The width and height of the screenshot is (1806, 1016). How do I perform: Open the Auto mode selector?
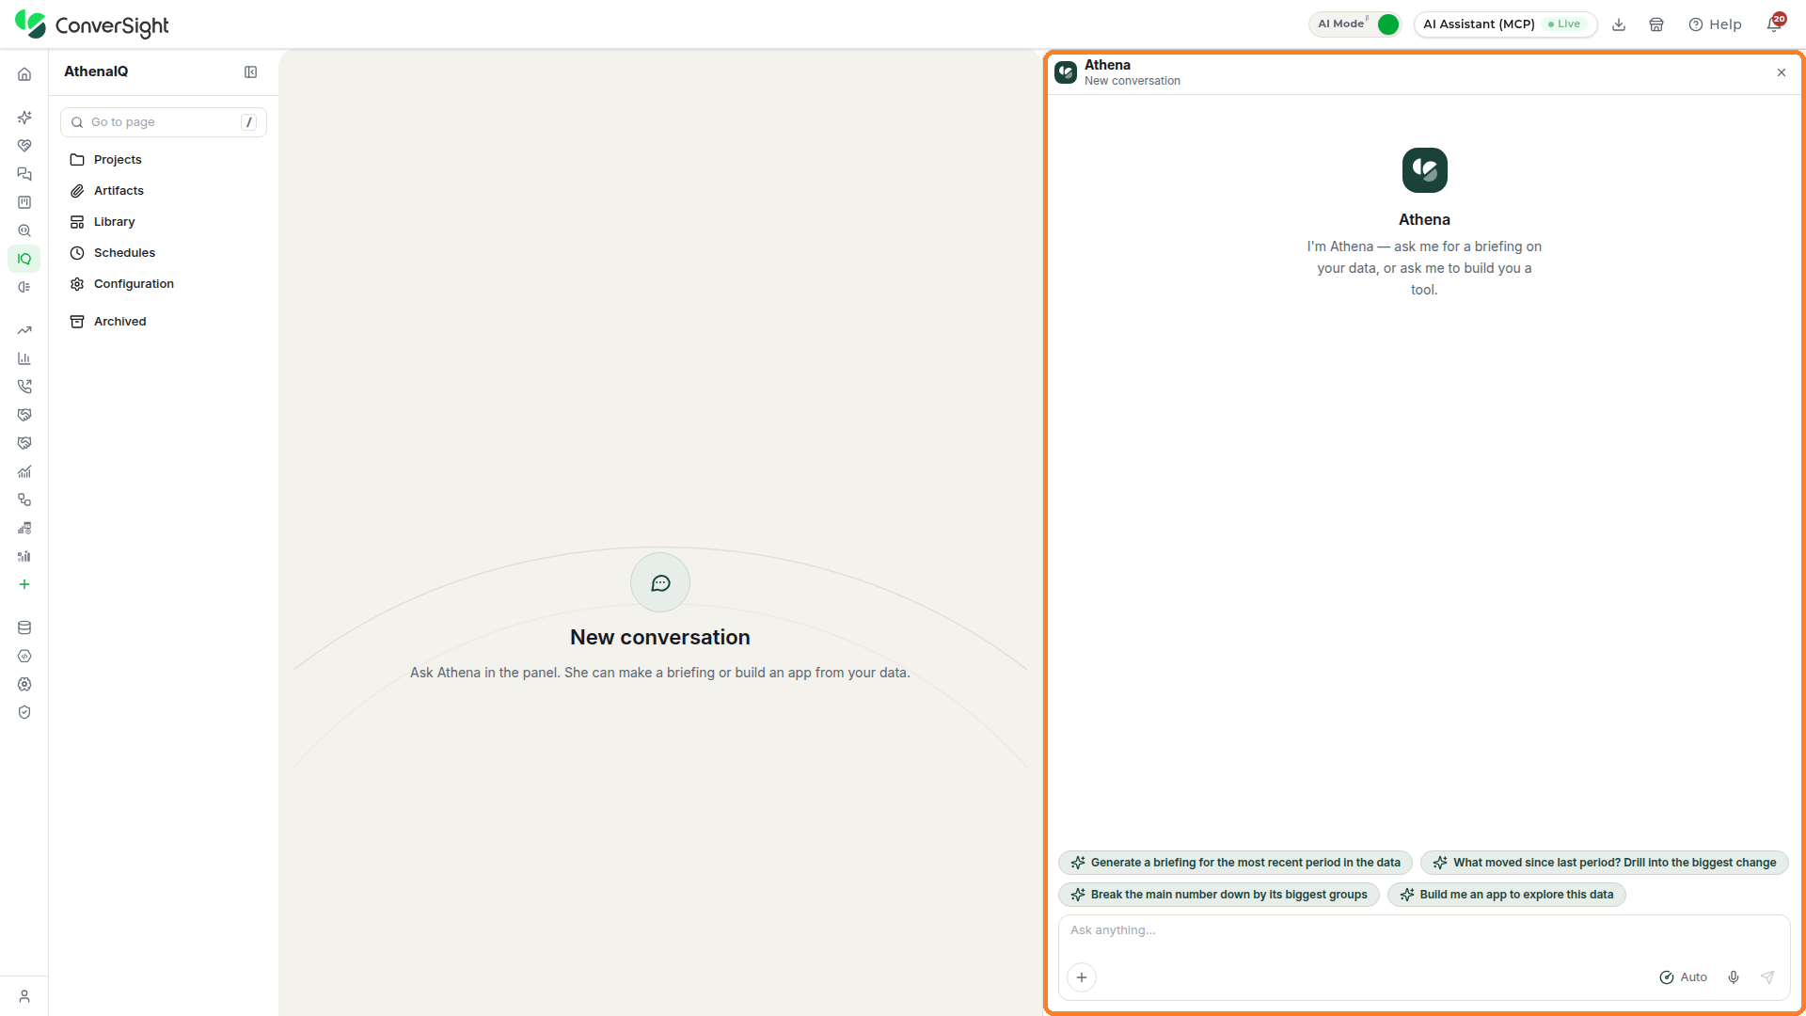pyautogui.click(x=1683, y=977)
